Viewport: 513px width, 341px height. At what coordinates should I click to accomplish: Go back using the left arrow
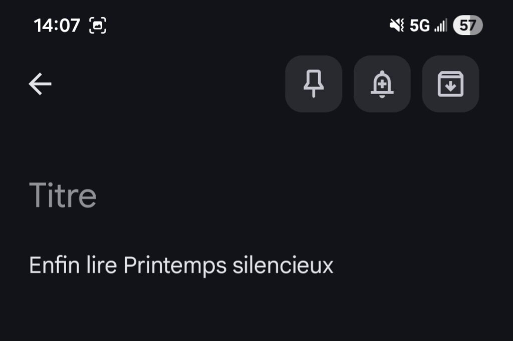pos(40,84)
